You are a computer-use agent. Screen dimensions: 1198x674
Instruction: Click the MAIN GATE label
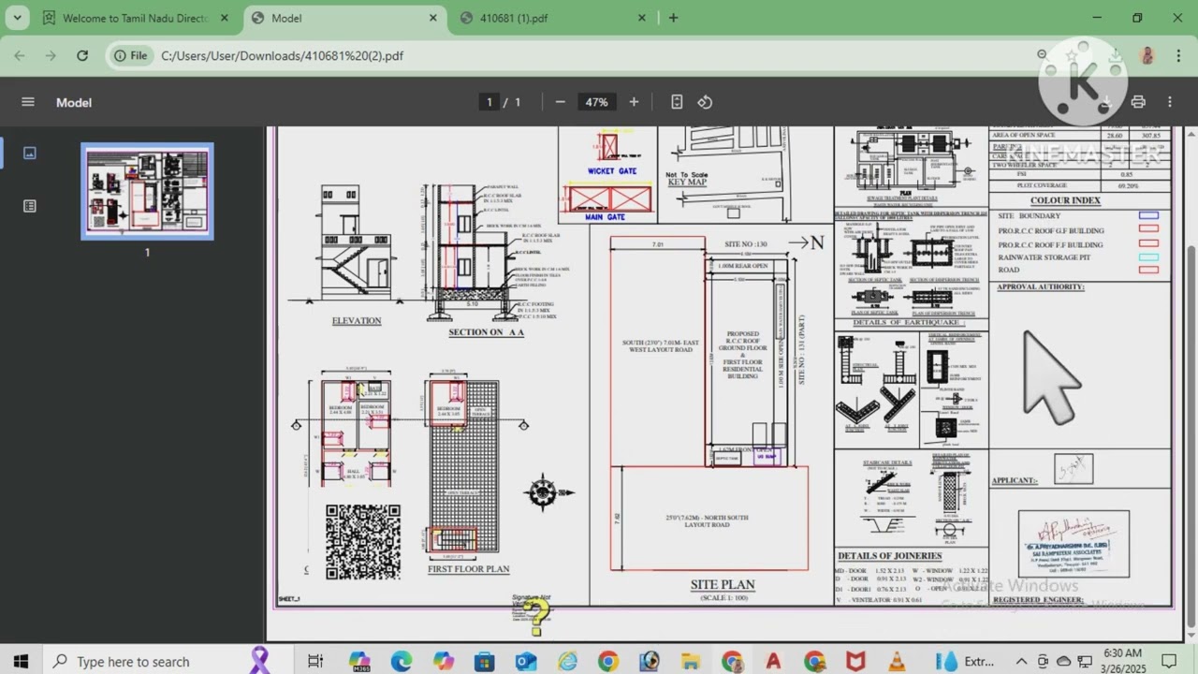(x=606, y=217)
